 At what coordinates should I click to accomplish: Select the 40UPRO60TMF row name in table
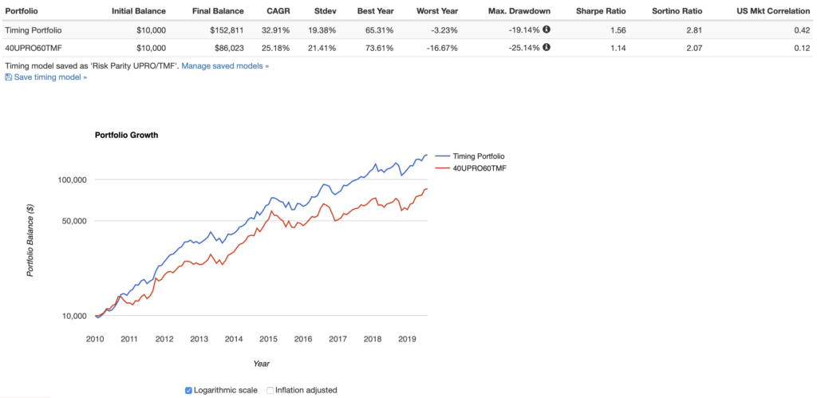[34, 47]
